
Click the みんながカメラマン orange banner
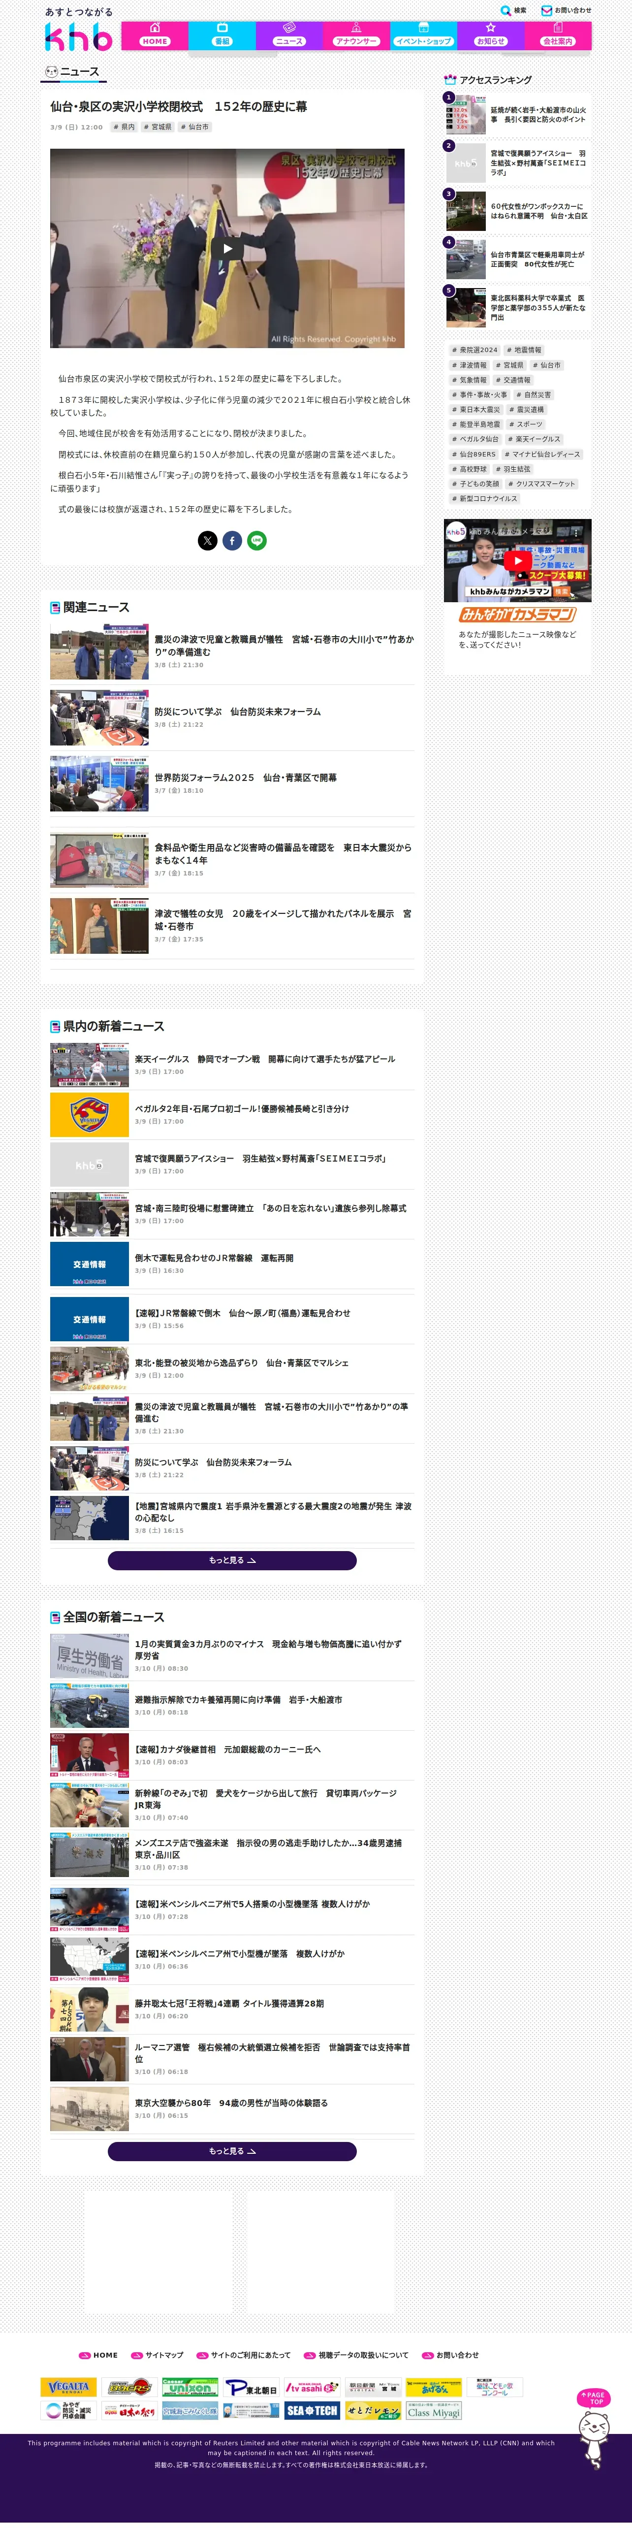pos(517,615)
